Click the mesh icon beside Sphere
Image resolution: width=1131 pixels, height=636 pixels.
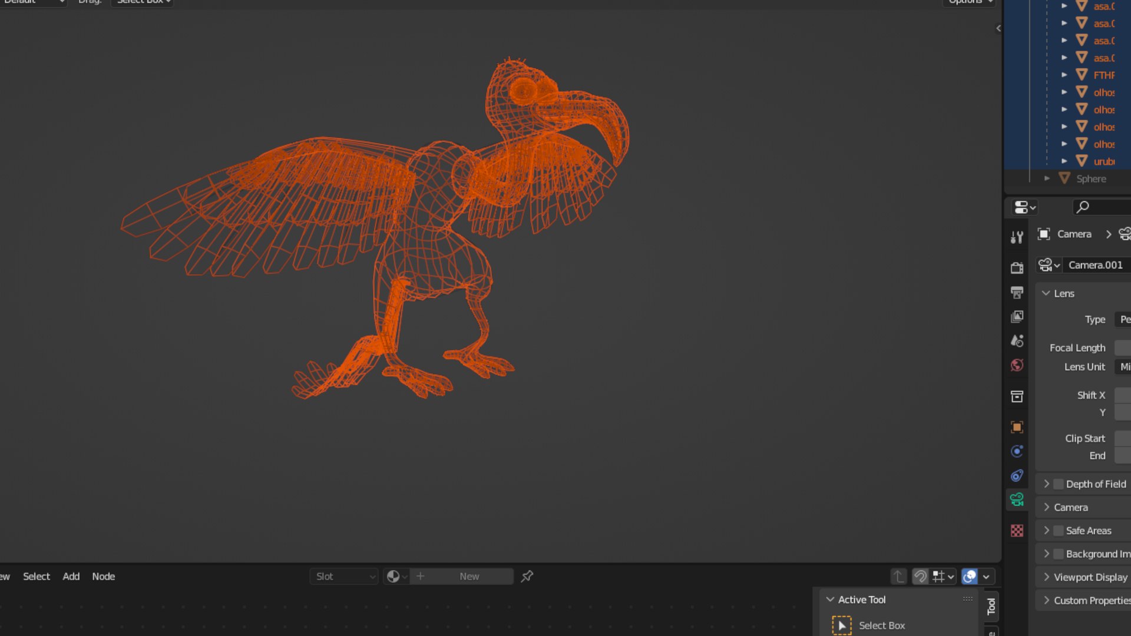click(x=1064, y=178)
